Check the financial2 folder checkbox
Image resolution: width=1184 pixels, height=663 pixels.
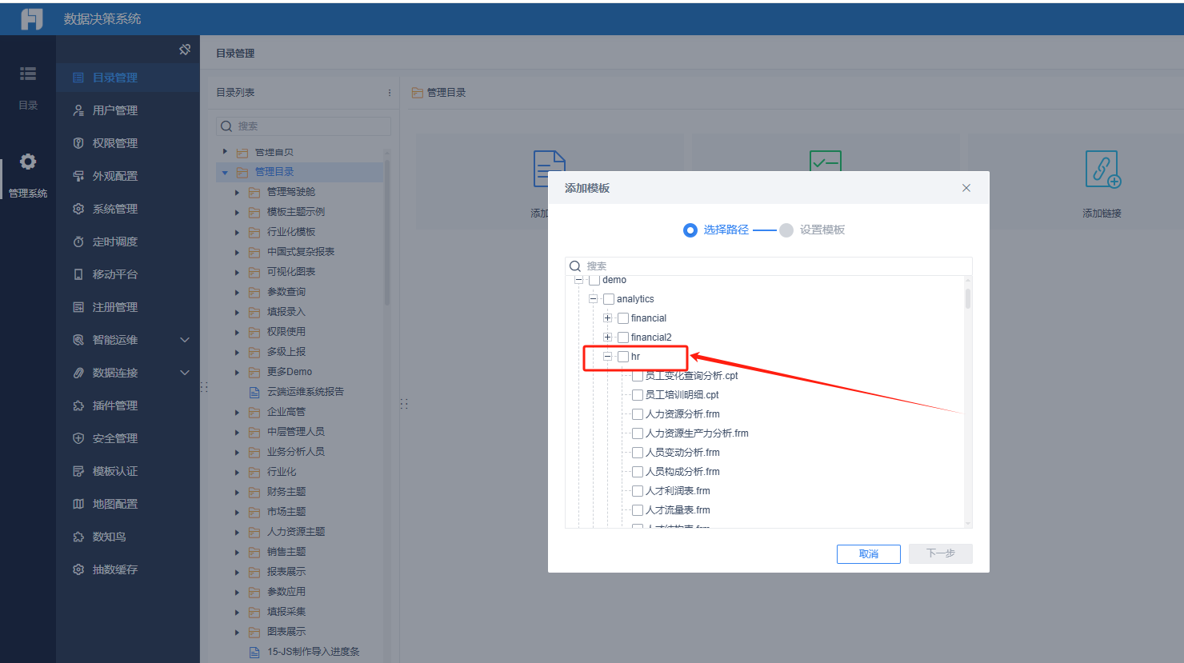pyautogui.click(x=623, y=337)
